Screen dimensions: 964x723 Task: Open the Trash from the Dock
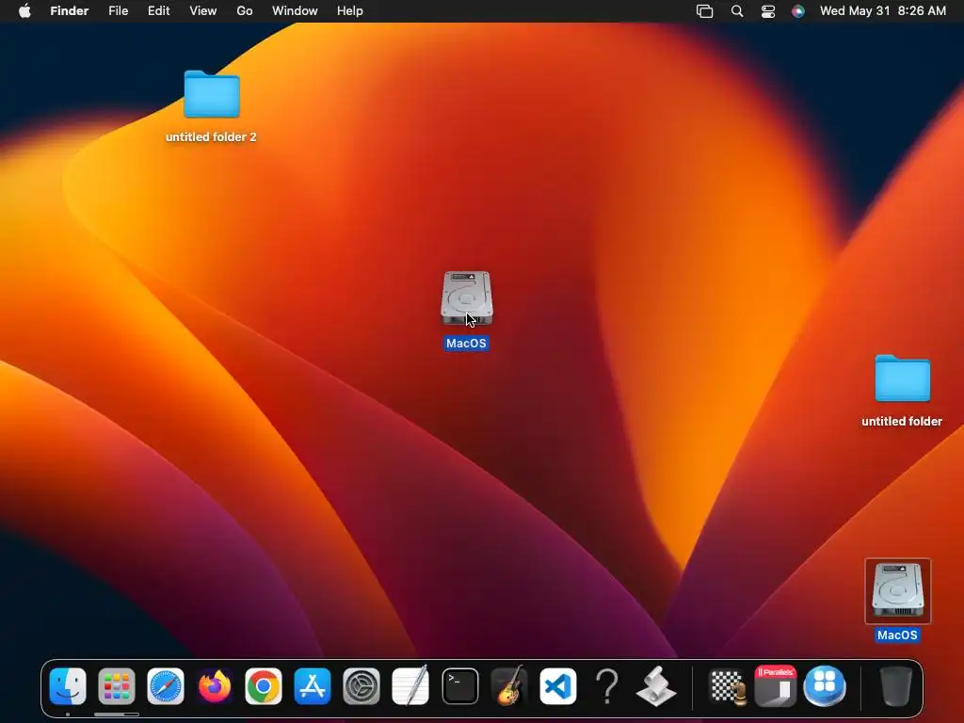click(896, 685)
